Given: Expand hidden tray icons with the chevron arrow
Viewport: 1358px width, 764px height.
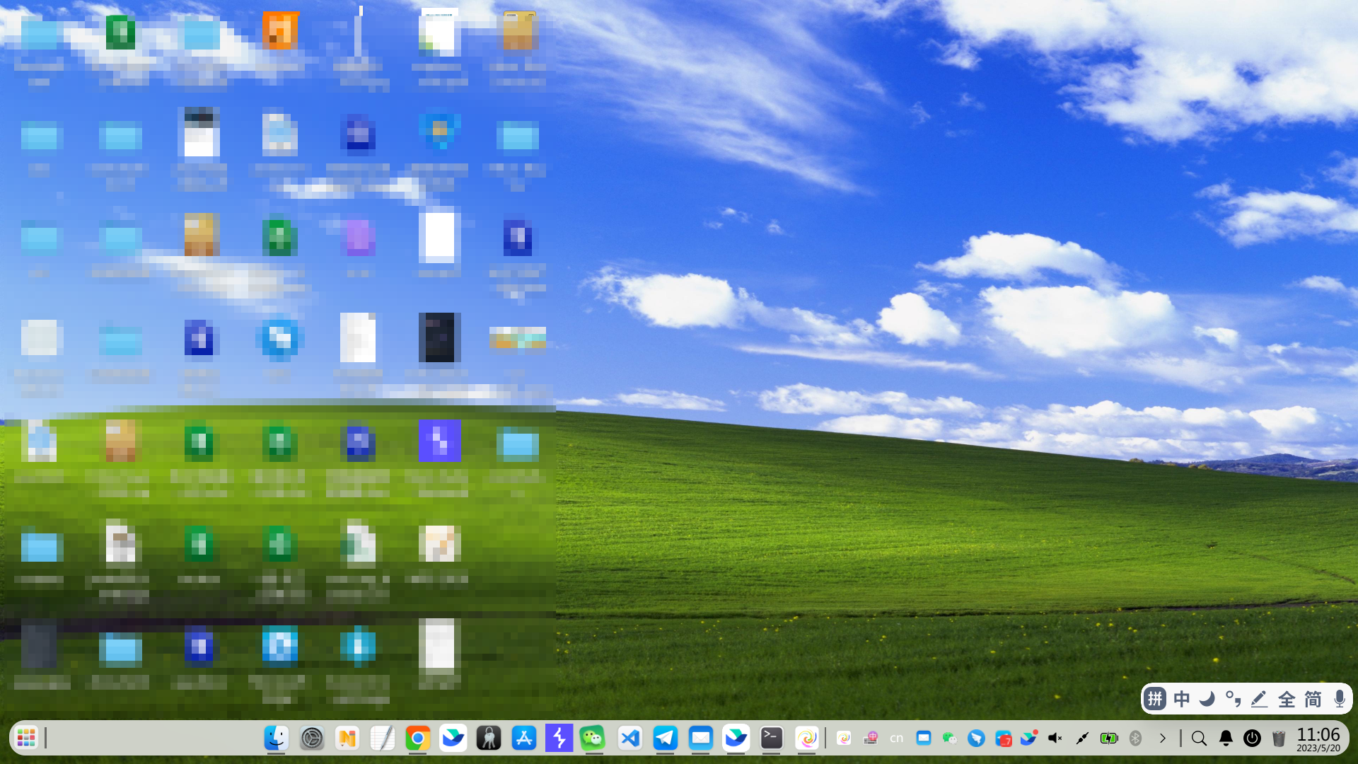Looking at the screenshot, I should tap(1163, 738).
